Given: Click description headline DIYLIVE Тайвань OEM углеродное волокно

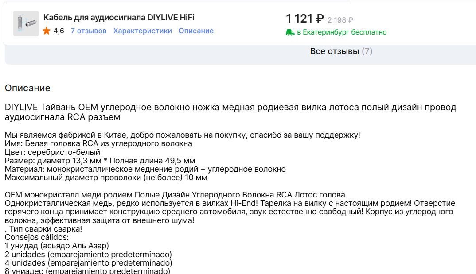Looking at the screenshot, I should [230, 112].
